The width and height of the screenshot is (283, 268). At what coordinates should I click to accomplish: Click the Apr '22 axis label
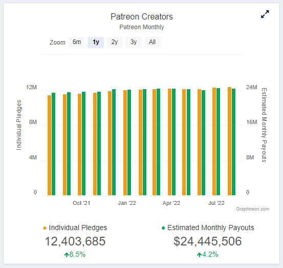point(171,203)
